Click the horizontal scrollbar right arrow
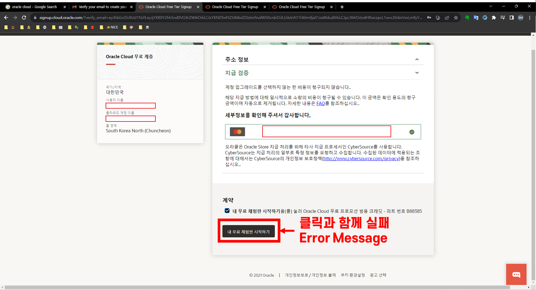The height and width of the screenshot is (290, 536). [528, 287]
